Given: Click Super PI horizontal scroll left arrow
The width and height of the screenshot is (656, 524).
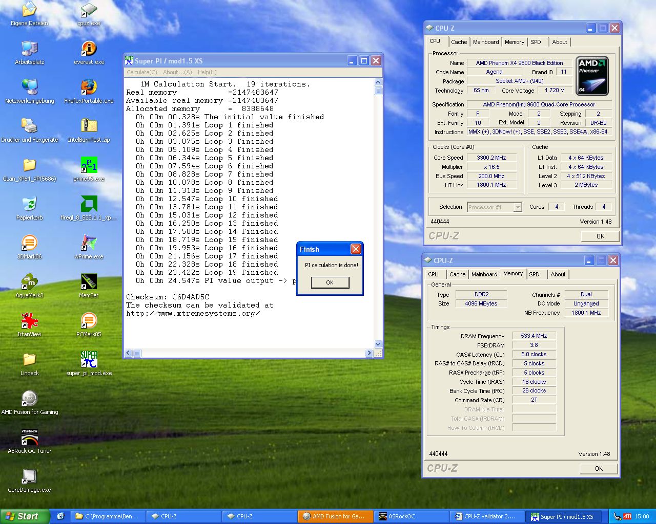Looking at the screenshot, I should (x=129, y=353).
